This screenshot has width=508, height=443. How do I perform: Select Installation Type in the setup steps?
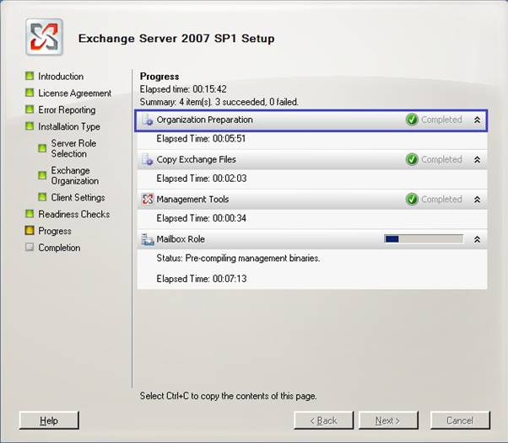coord(69,126)
